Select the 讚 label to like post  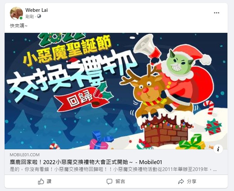(49, 181)
